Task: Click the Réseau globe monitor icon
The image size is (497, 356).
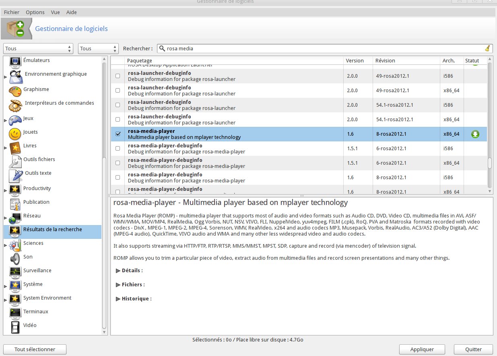Action: pyautogui.click(x=15, y=218)
